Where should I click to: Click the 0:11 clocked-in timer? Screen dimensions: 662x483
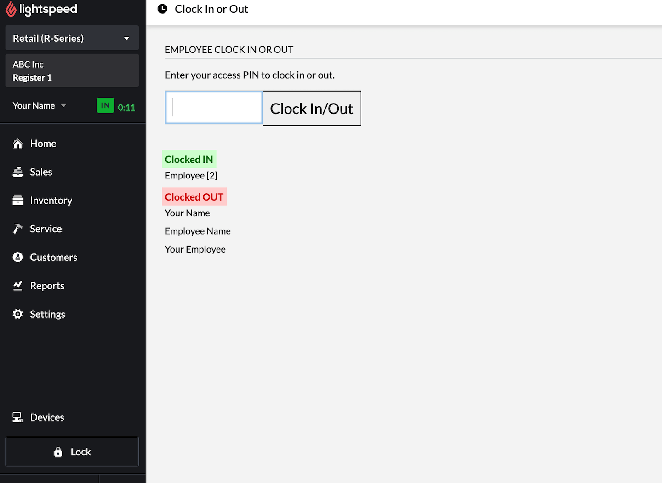[x=126, y=108]
